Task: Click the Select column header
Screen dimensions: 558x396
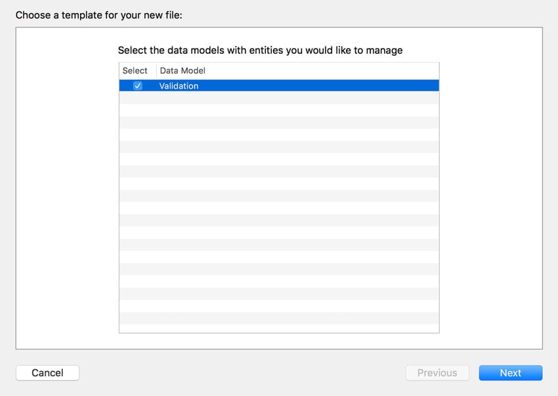Action: point(135,71)
